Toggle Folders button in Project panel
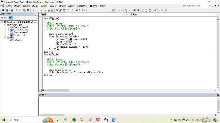The height and width of the screenshot is (123, 220). click(11, 18)
